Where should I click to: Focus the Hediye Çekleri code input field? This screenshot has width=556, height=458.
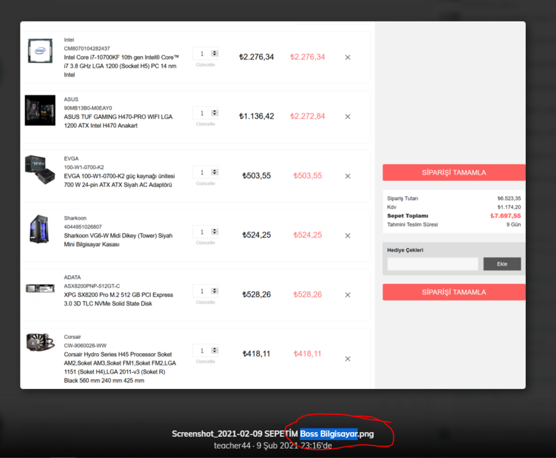click(x=432, y=264)
